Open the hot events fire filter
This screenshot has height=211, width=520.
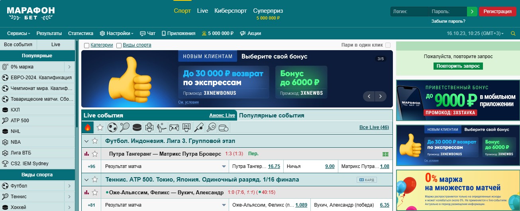88,127
